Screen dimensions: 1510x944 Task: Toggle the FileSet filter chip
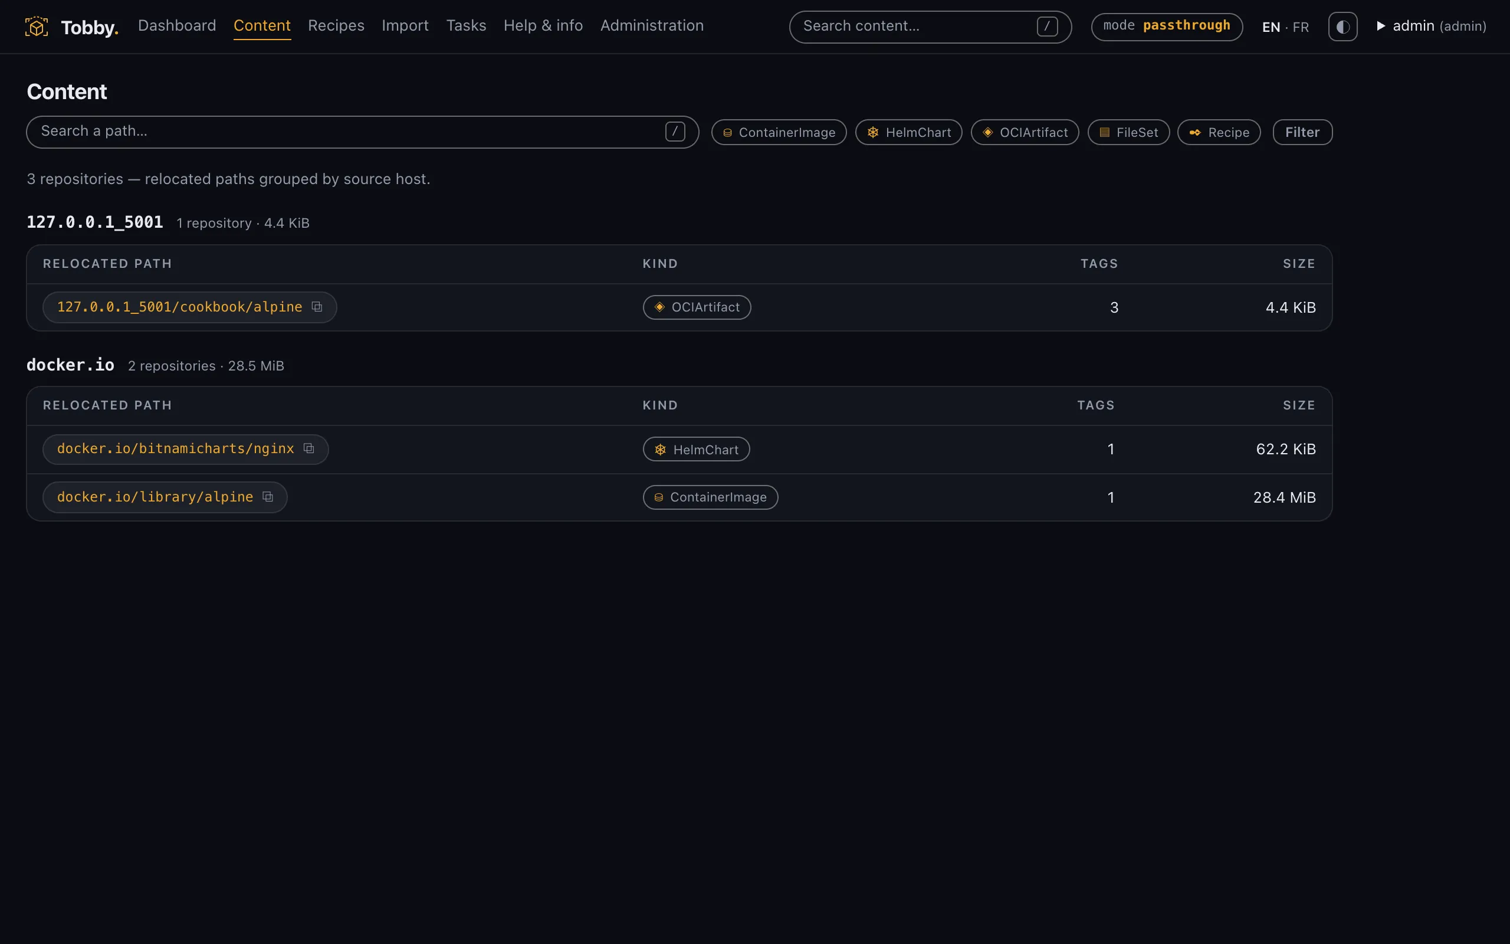(1128, 132)
